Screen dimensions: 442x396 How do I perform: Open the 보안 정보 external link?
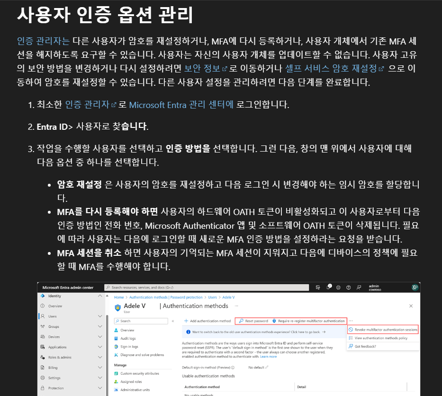coord(206,68)
